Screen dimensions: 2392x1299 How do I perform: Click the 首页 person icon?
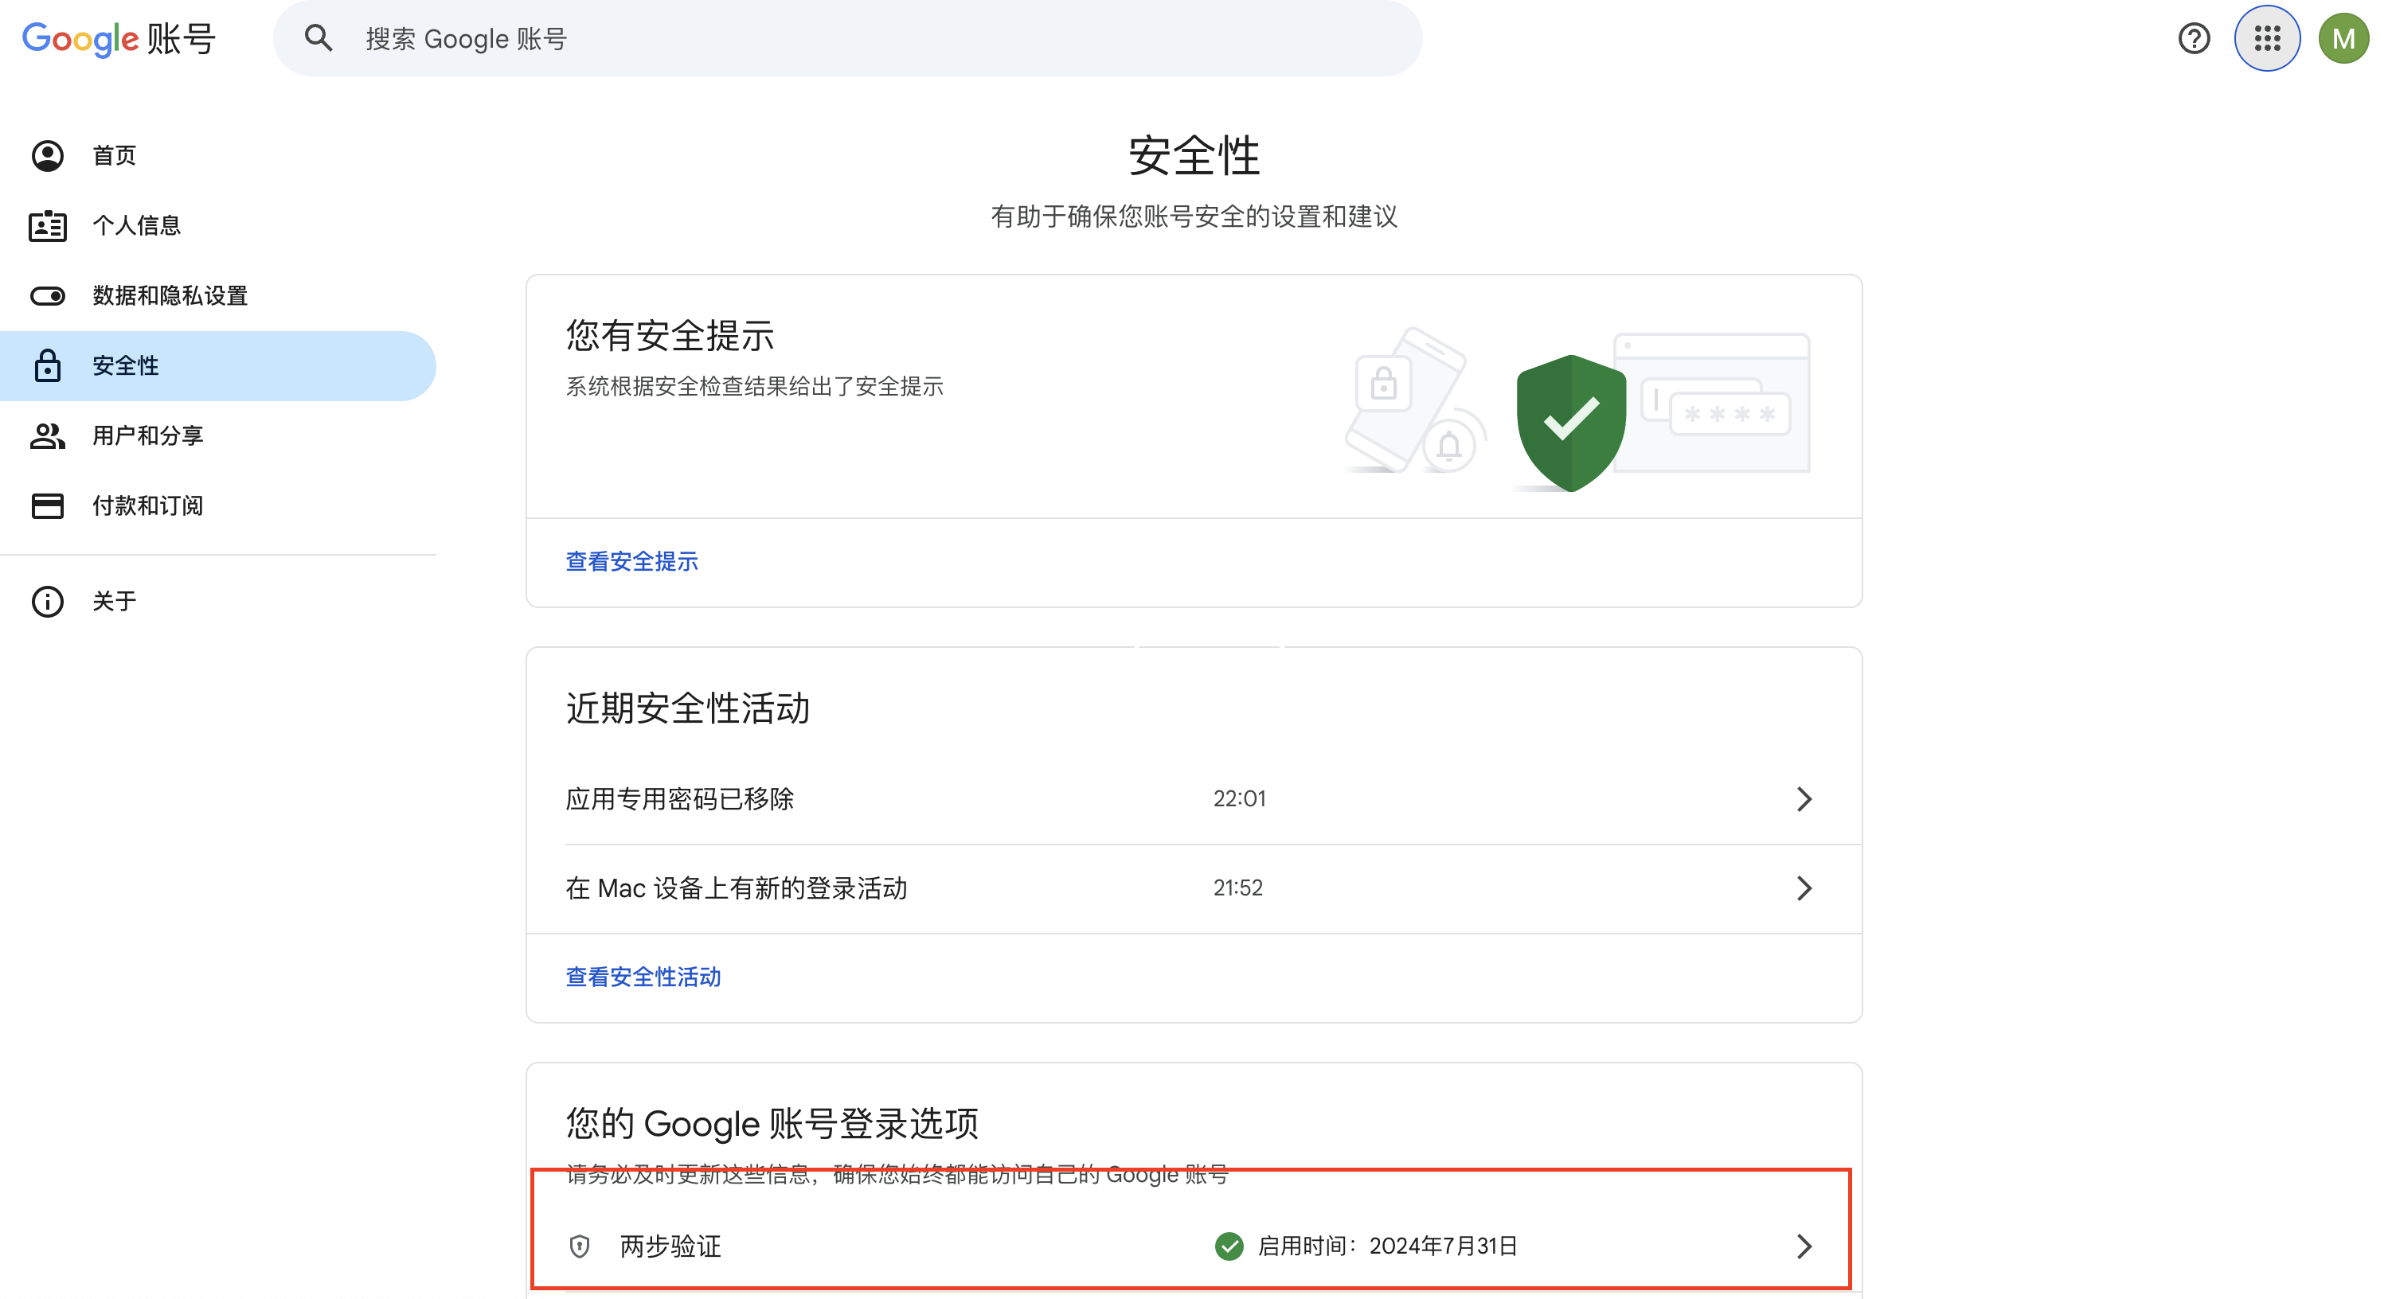(x=47, y=155)
